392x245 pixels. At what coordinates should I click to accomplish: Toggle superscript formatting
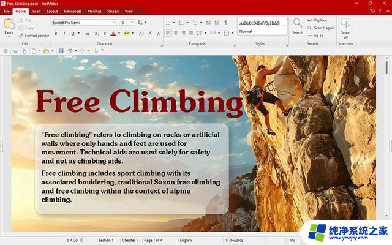point(105,34)
